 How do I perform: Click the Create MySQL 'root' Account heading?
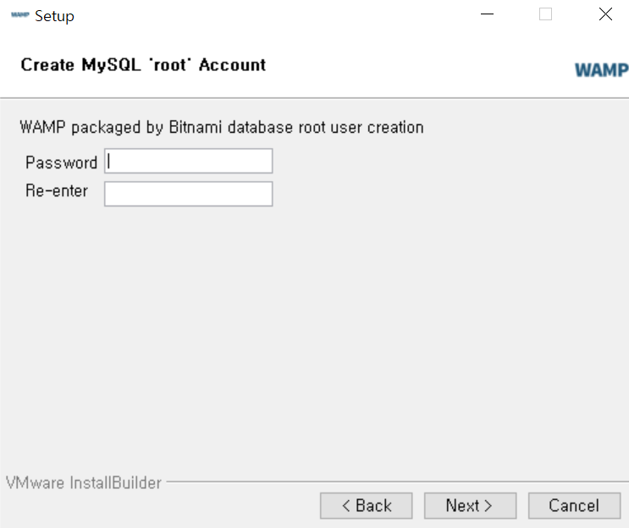click(x=143, y=65)
